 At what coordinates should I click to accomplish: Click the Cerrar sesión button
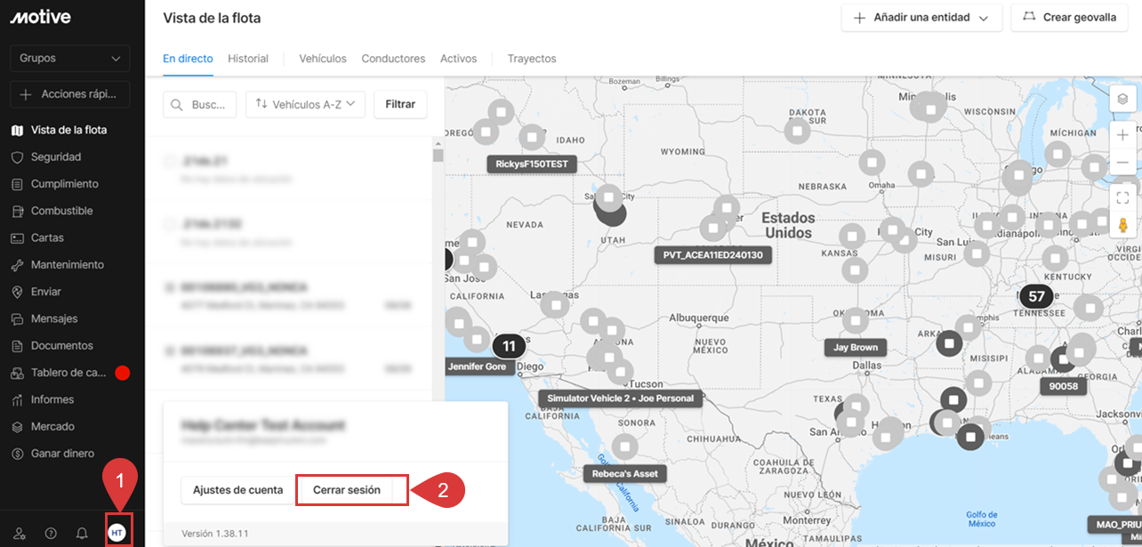(x=347, y=490)
